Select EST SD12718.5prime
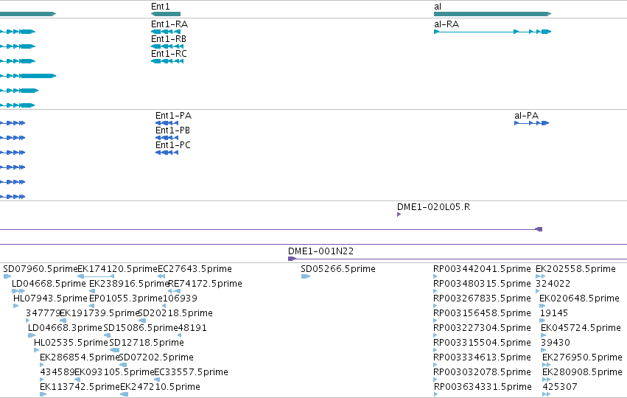The width and height of the screenshot is (627, 398). (147, 343)
